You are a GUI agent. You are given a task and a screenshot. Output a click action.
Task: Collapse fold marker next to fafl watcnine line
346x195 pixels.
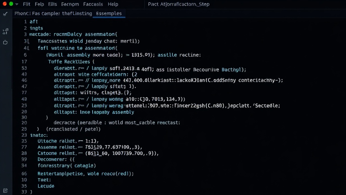[28, 48]
